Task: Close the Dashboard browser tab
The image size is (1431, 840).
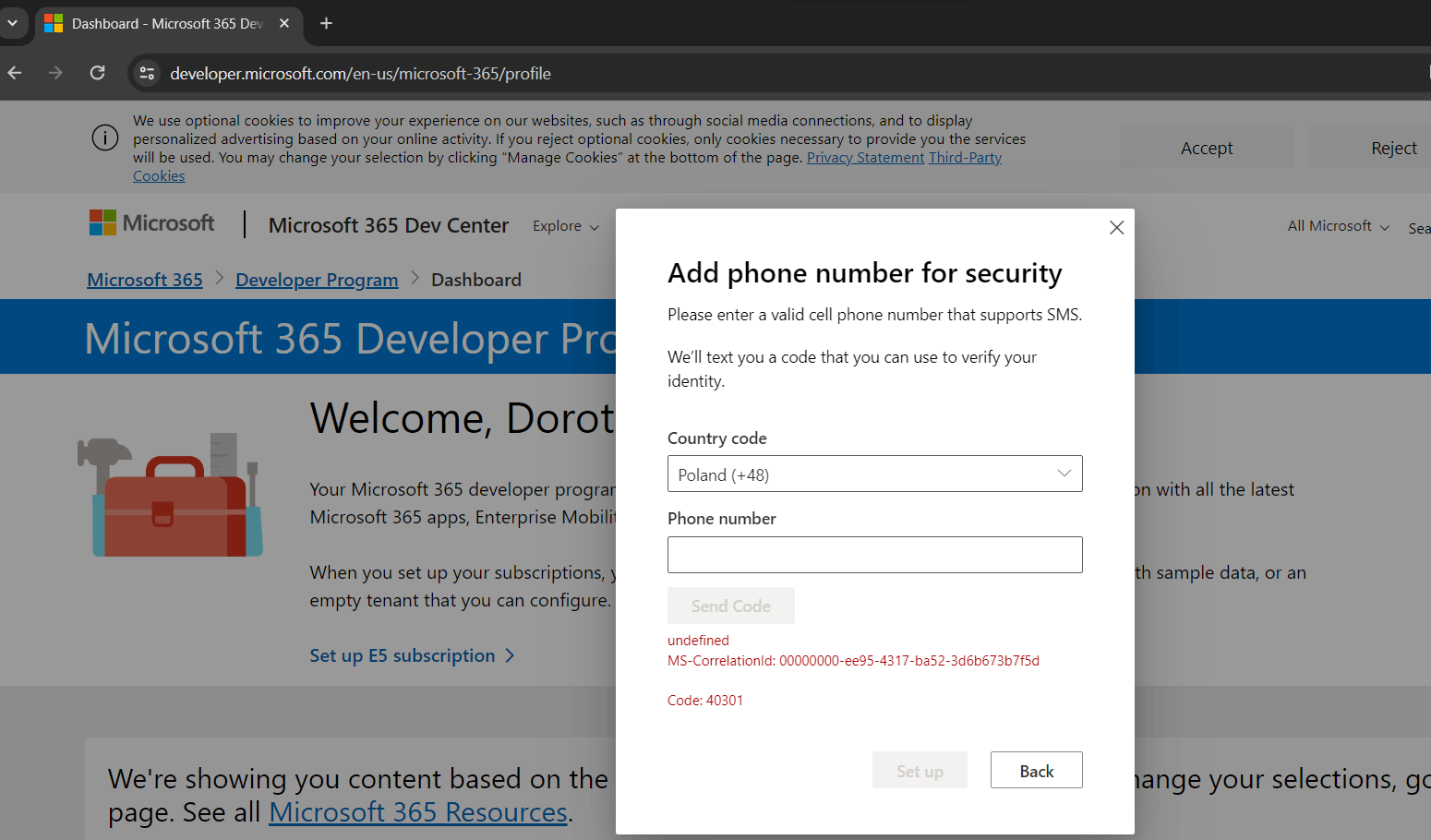Action: (284, 23)
